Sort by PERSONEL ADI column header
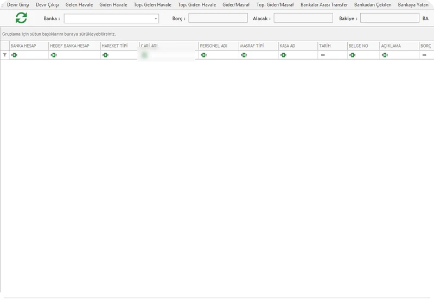The width and height of the screenshot is (434, 300). click(x=219, y=46)
